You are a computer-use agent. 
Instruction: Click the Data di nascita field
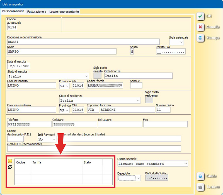19,66
